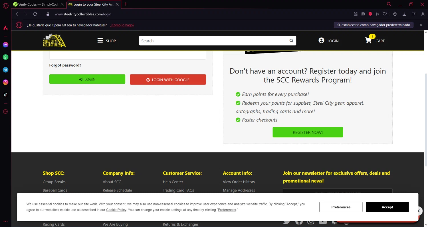Open the sidebar three-dots setup menu
428x227 pixels.
5,221
